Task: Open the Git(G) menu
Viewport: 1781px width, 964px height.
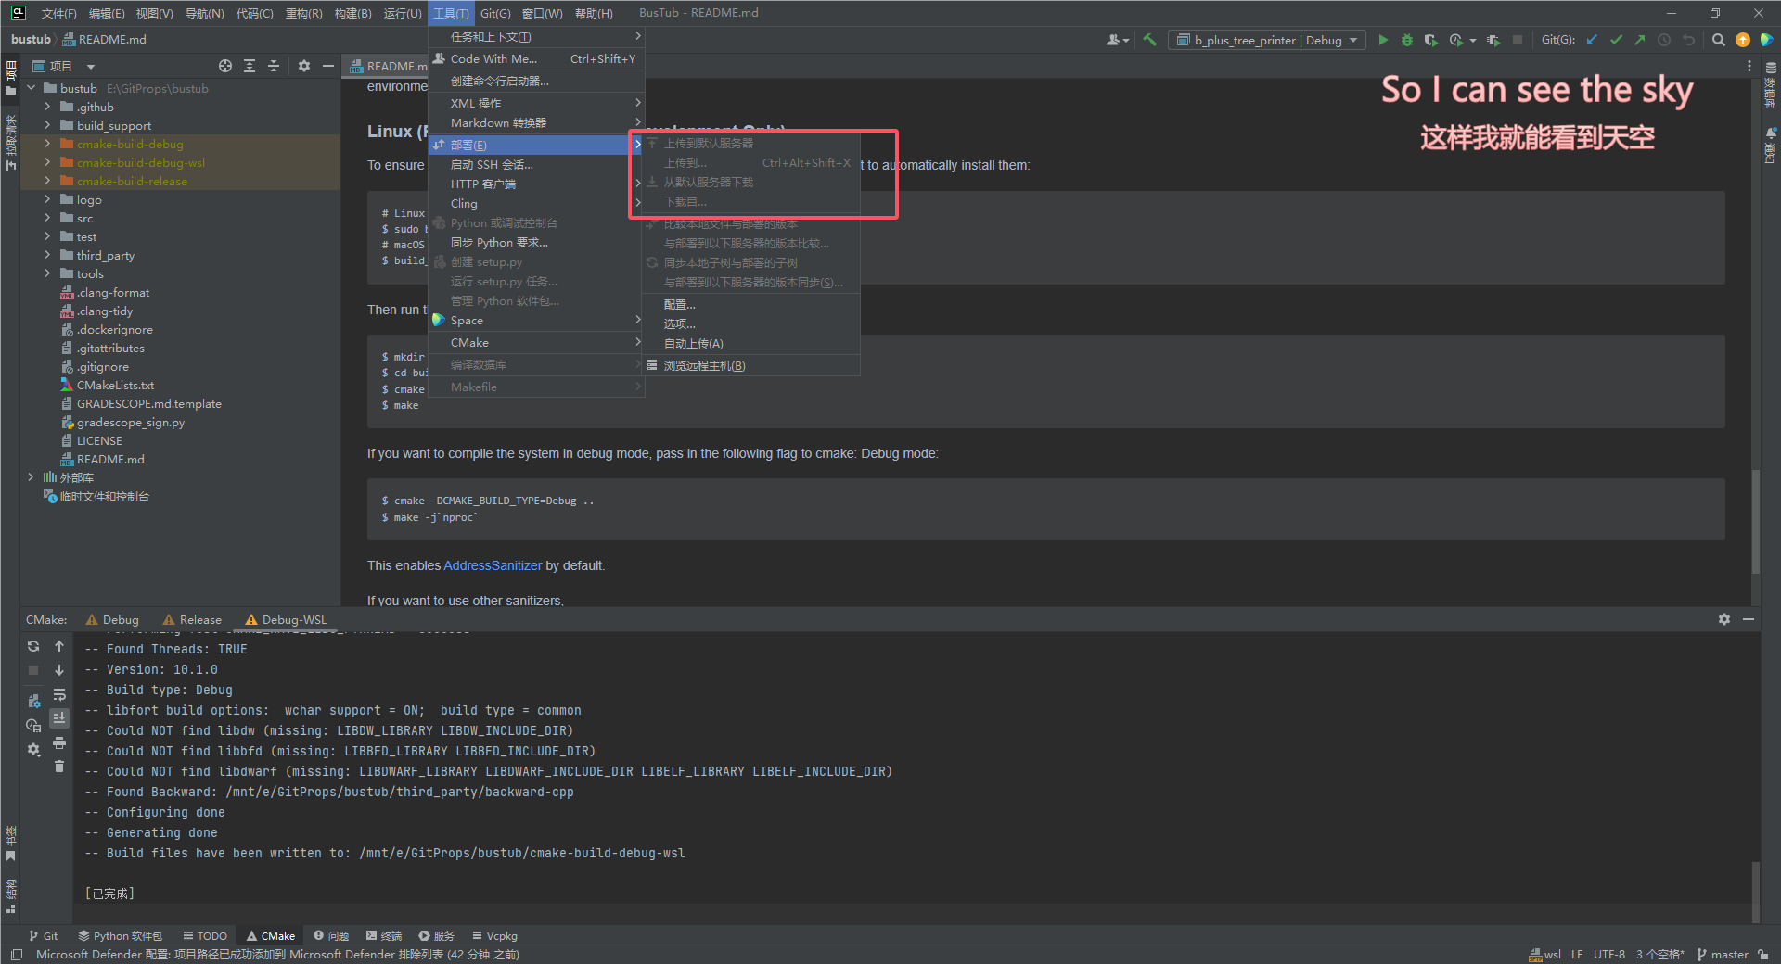Action: pyautogui.click(x=495, y=13)
